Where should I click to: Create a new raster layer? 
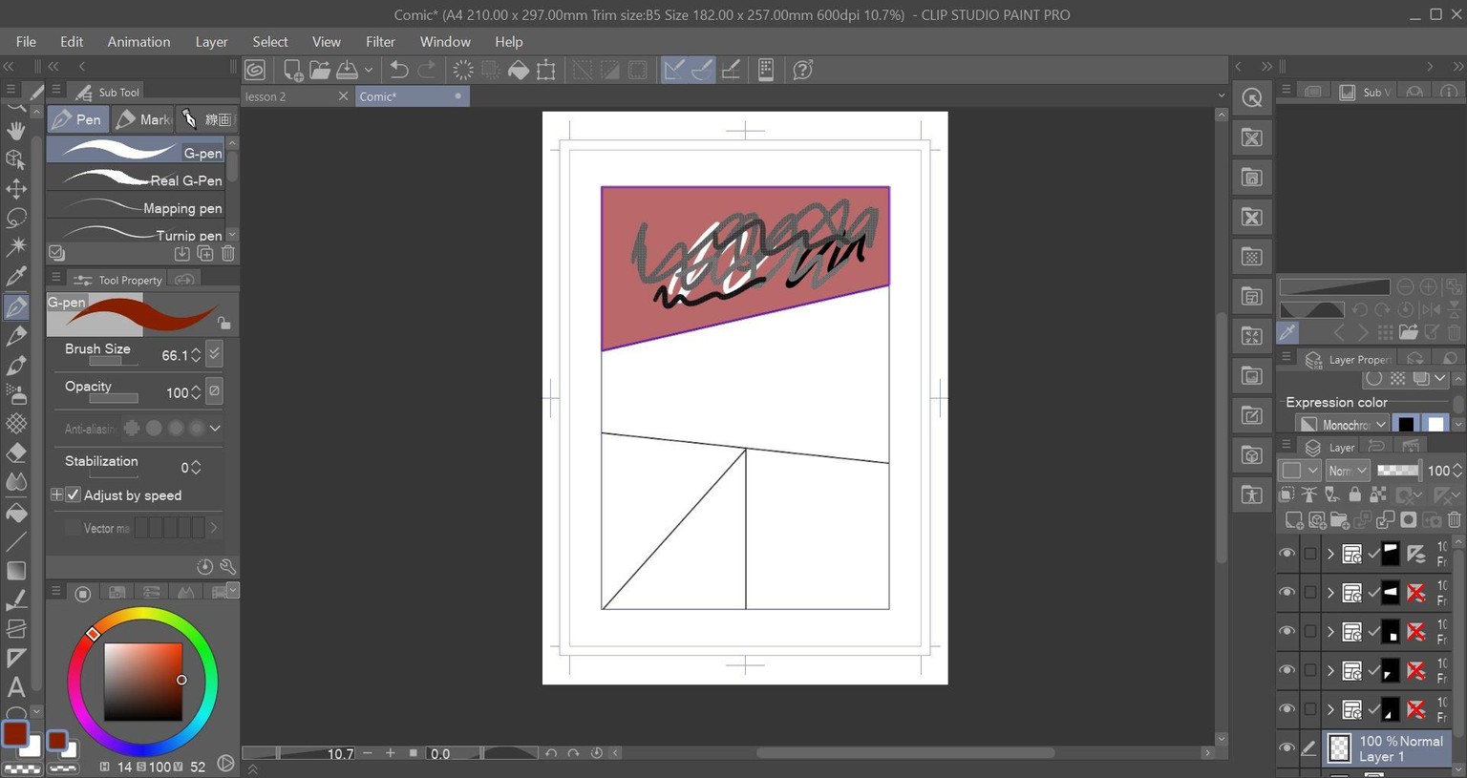point(1293,520)
